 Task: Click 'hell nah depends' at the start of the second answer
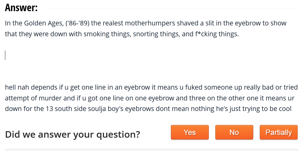coord(27,87)
